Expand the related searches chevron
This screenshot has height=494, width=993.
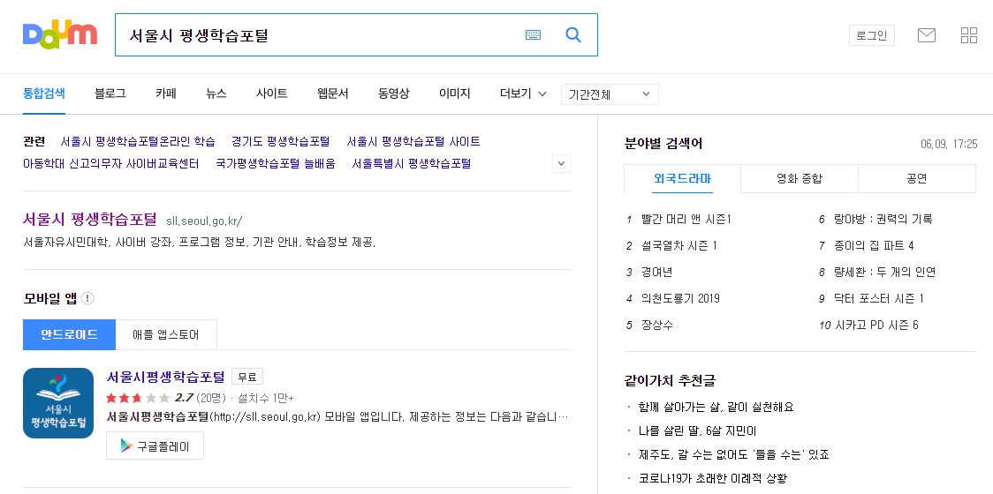pos(562,164)
